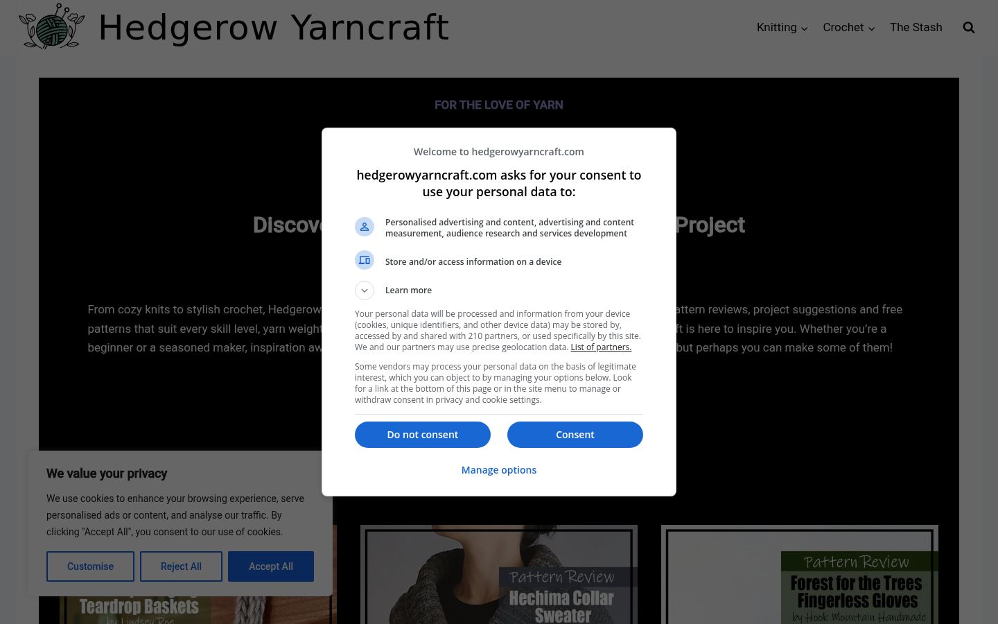The width and height of the screenshot is (998, 624).
Task: Expand the Learn more chevron
Action: tap(365, 291)
